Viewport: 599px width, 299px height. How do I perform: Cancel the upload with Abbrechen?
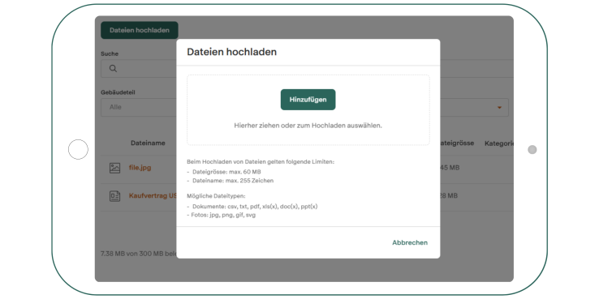point(410,242)
